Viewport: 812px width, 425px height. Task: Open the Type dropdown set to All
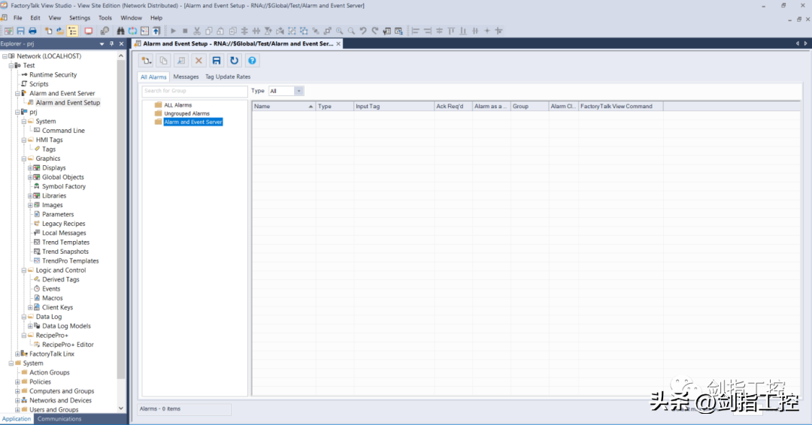click(298, 91)
